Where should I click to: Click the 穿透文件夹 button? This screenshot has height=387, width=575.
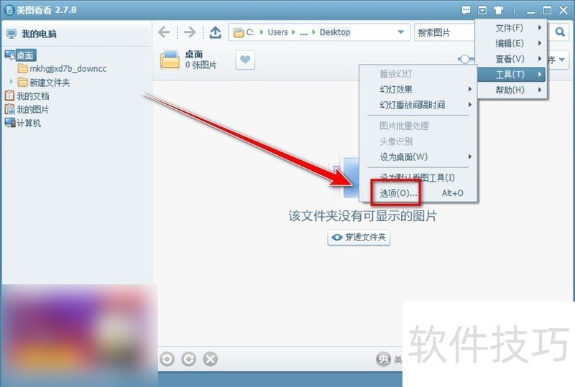[359, 237]
